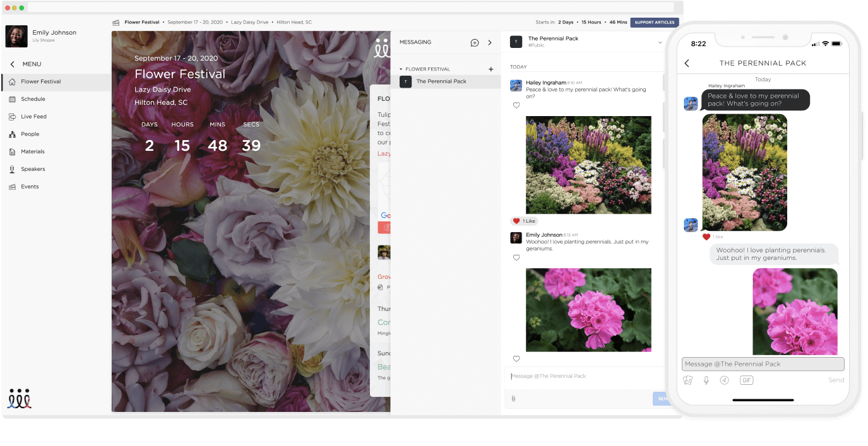Click the 'Hilton Head, SC' text on banner
Image resolution: width=868 pixels, height=446 pixels.
click(161, 102)
